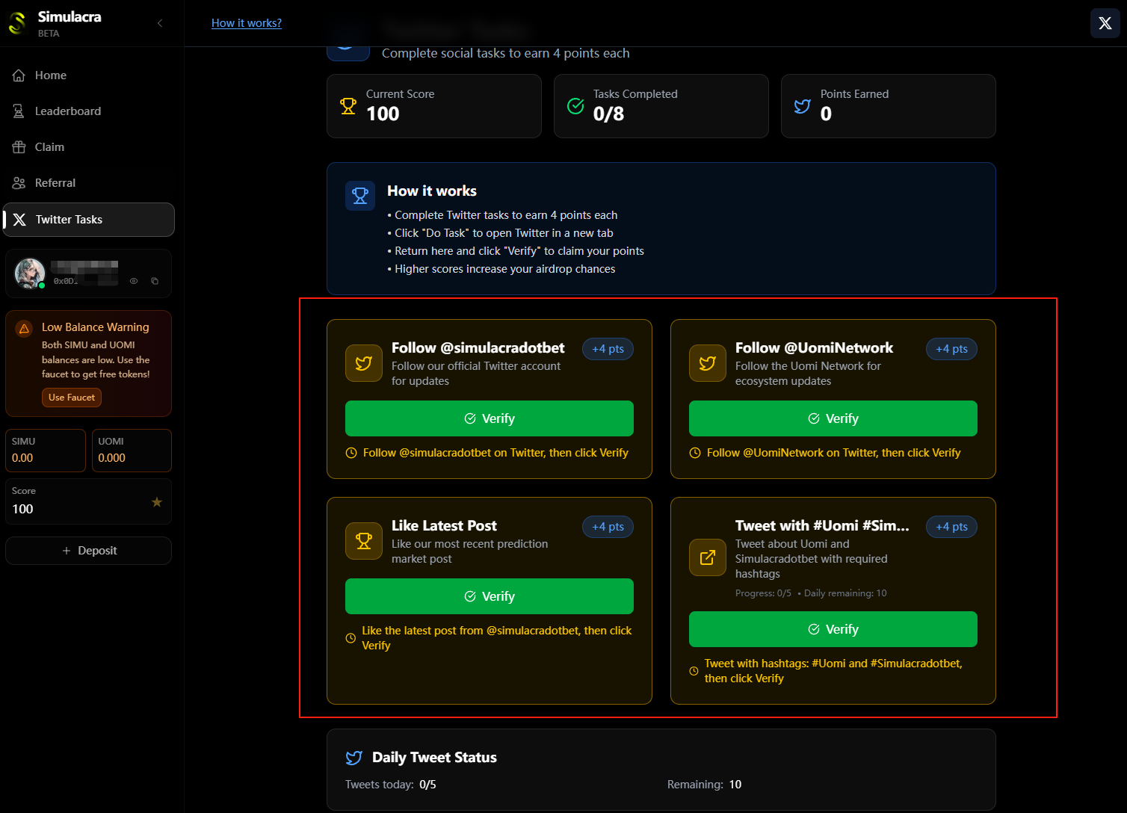Screen dimensions: 1127x813
Task: Verify the Follow @UomiNetwork task
Action: [x=833, y=418]
